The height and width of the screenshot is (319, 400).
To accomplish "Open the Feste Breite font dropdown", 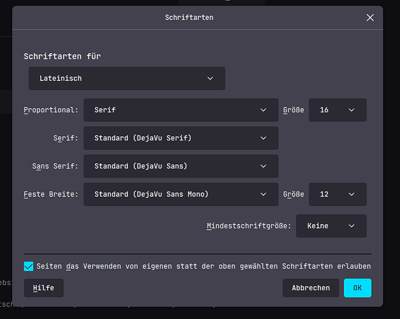I will click(x=181, y=194).
